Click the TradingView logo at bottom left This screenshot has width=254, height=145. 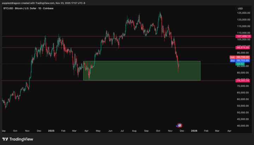coord(18,139)
